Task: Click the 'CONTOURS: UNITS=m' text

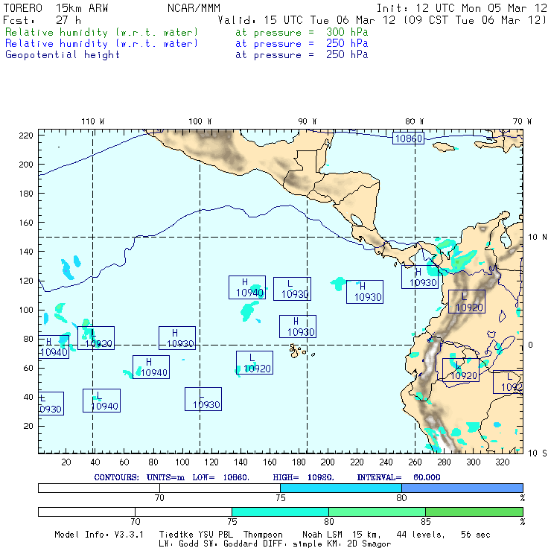Action: [139, 477]
